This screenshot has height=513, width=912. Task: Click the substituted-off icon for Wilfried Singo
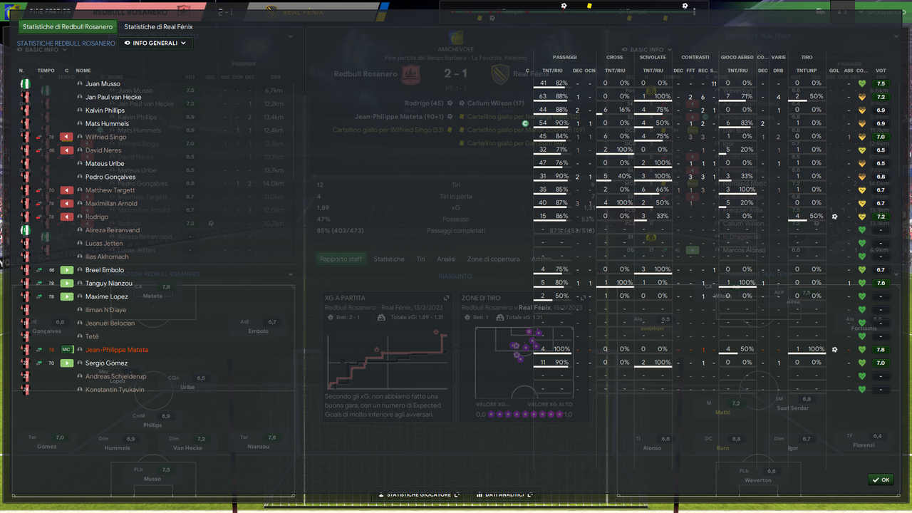[67, 137]
